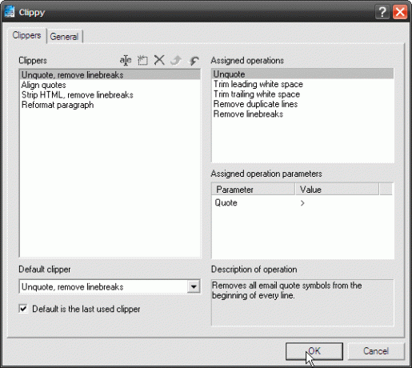Select clipper 'Unquote, remove linebreaks' in list
Image resolution: width=412 pixels, height=368 pixels.
tap(110, 75)
